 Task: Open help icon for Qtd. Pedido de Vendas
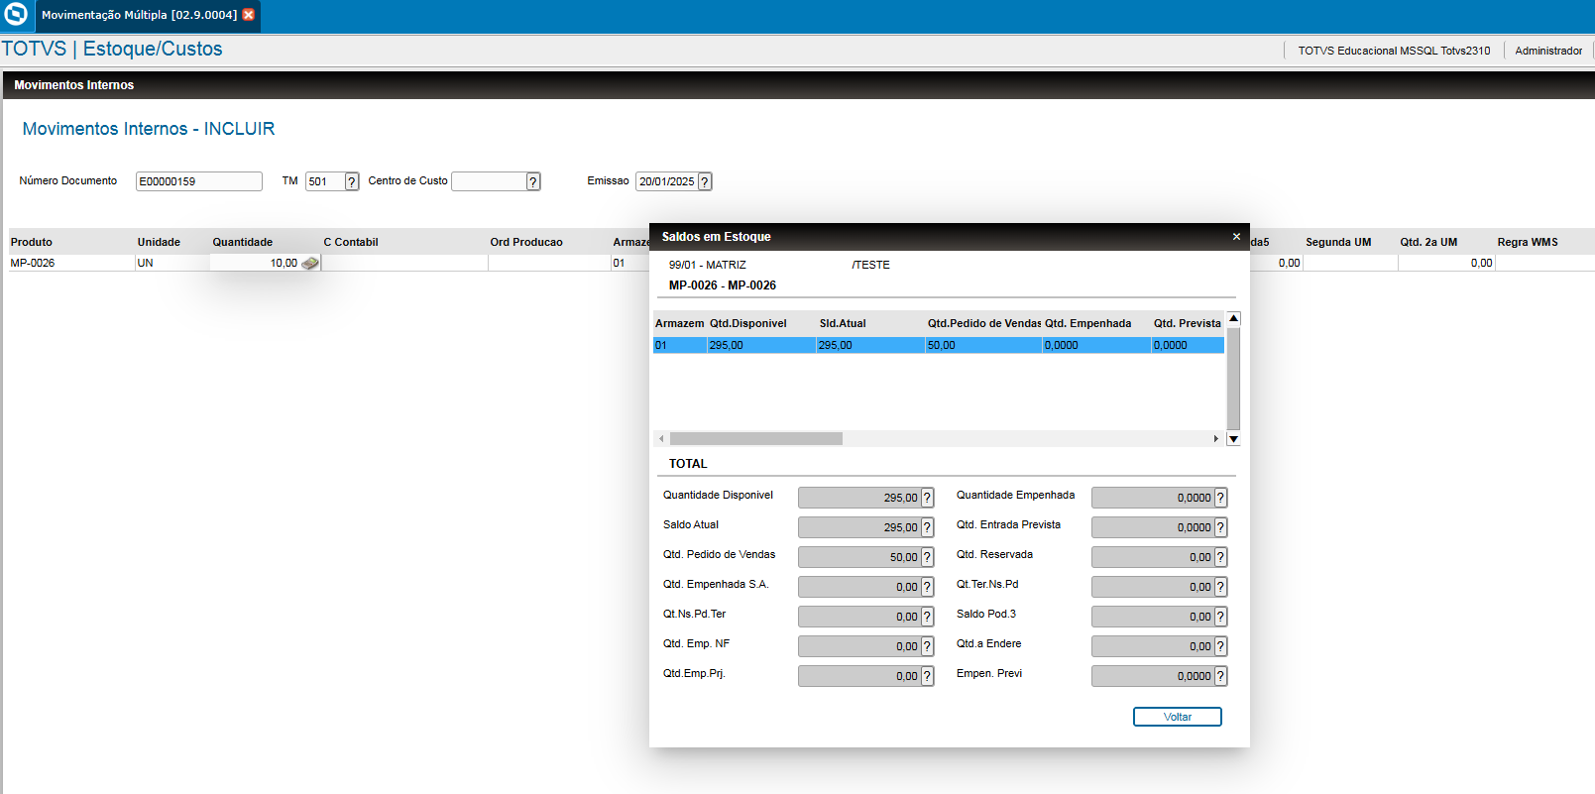[927, 557]
